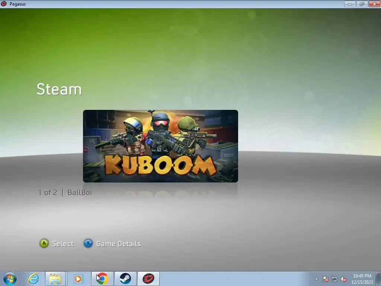This screenshot has height=286, width=381.
Task: Click the Pegasus taskbar button
Action: point(148,279)
